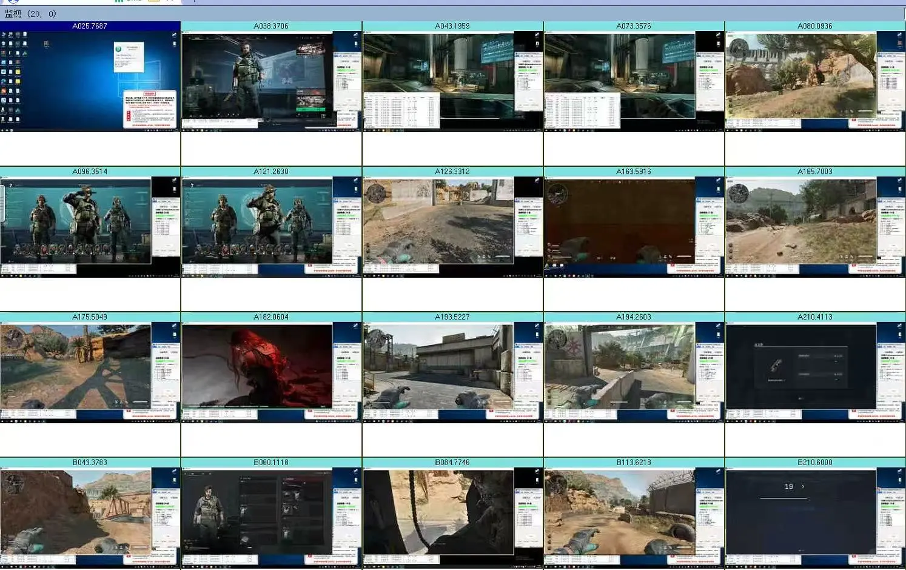Click the title text "A043.1959"

point(452,26)
